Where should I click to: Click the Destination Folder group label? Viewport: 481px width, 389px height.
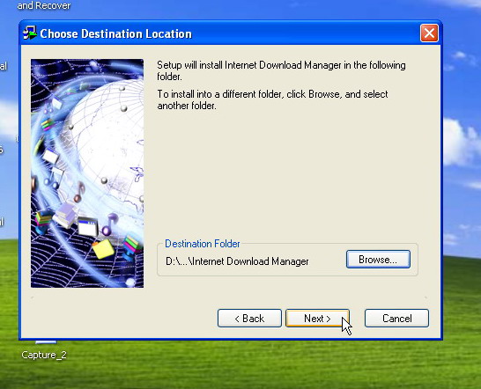pos(203,244)
